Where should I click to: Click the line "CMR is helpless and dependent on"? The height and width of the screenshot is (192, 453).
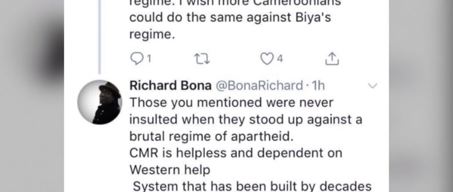236,153
